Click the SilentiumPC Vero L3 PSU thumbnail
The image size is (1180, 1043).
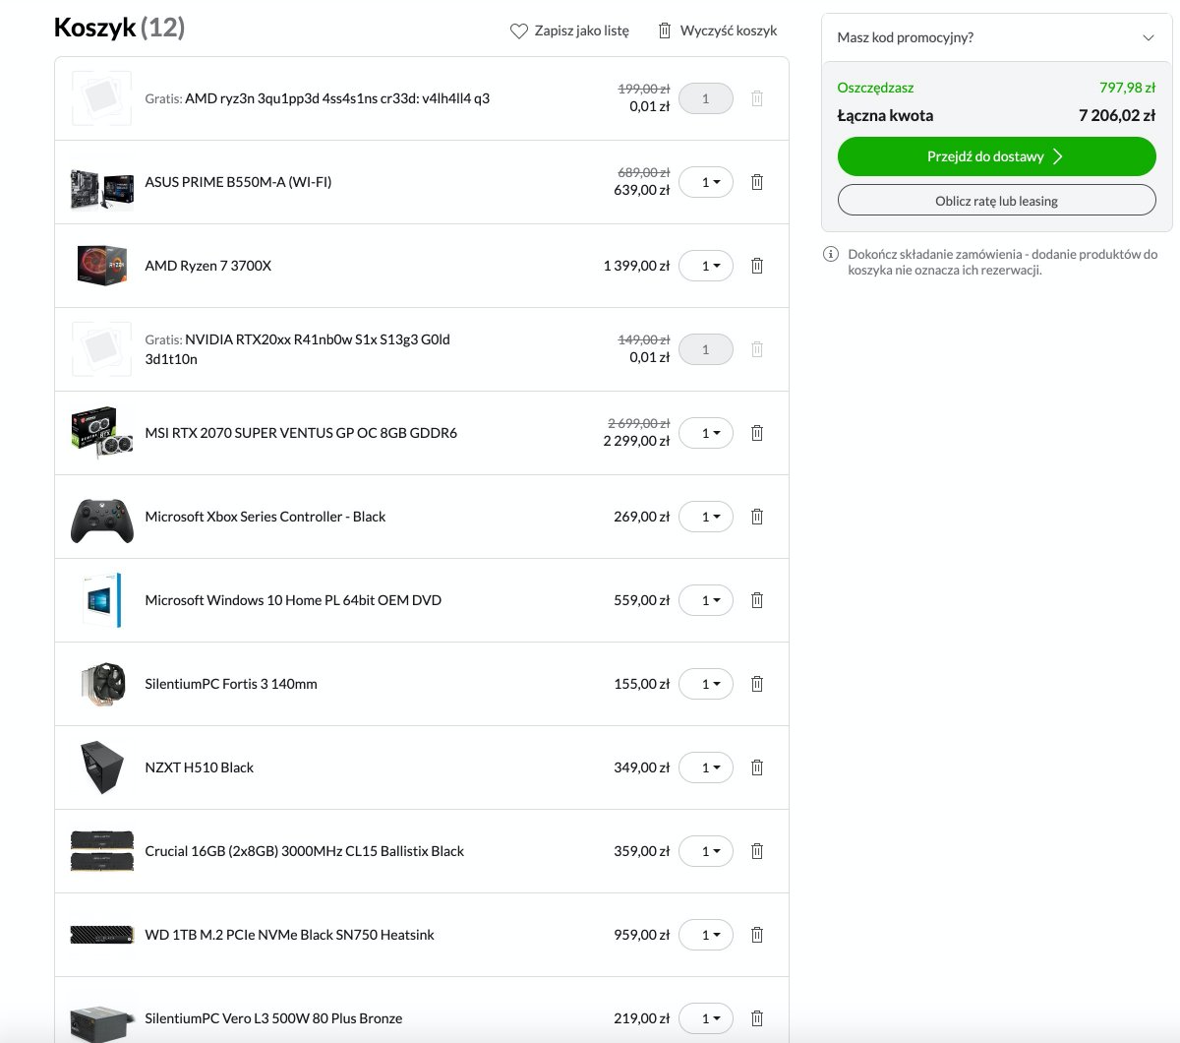101,1021
